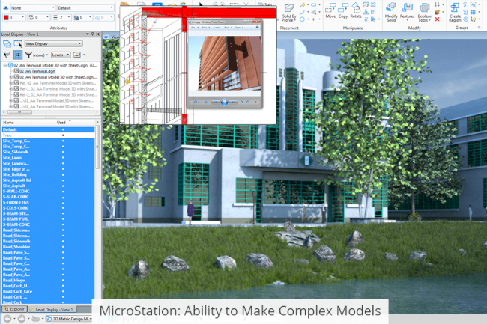Select the Site_Asphalt level row

(x=48, y=186)
